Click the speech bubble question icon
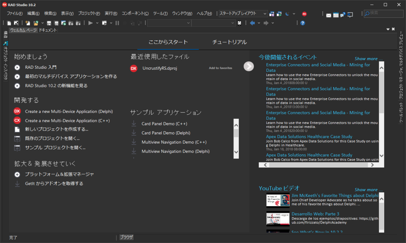This screenshot has height=243, width=406. (343, 15)
